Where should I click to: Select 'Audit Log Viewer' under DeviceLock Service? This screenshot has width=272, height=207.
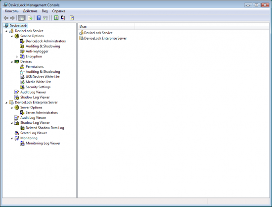(33, 92)
